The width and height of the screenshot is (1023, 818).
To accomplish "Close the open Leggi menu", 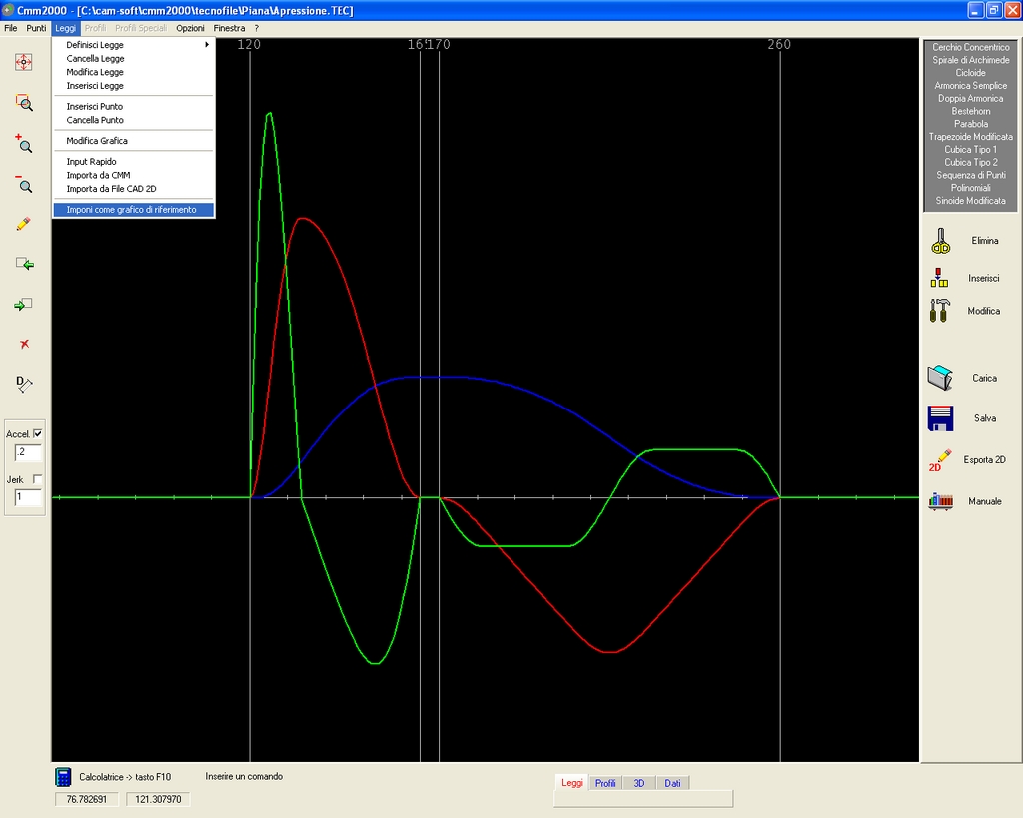I will coord(65,28).
